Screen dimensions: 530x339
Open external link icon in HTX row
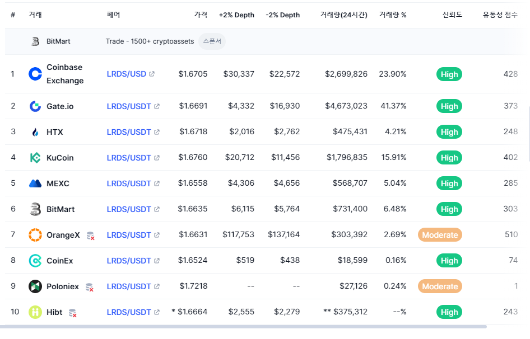pos(157,132)
